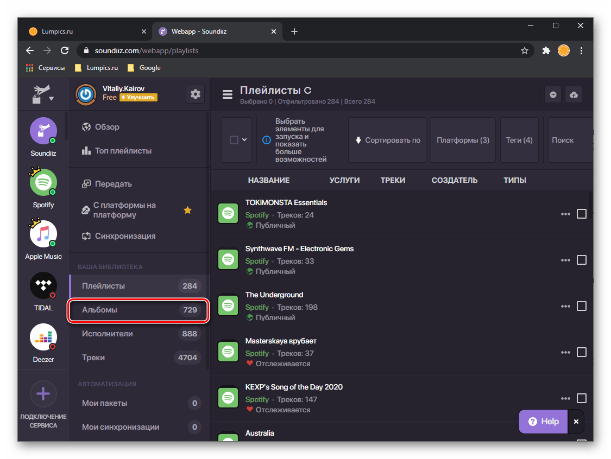
Task: Open the Spotify service icon in sidebar
Action: [x=43, y=183]
